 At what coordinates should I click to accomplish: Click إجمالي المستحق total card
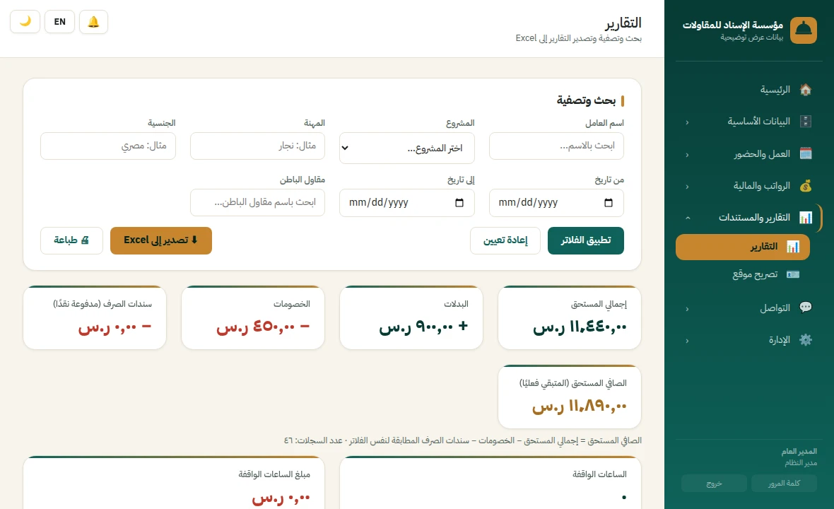tap(570, 317)
